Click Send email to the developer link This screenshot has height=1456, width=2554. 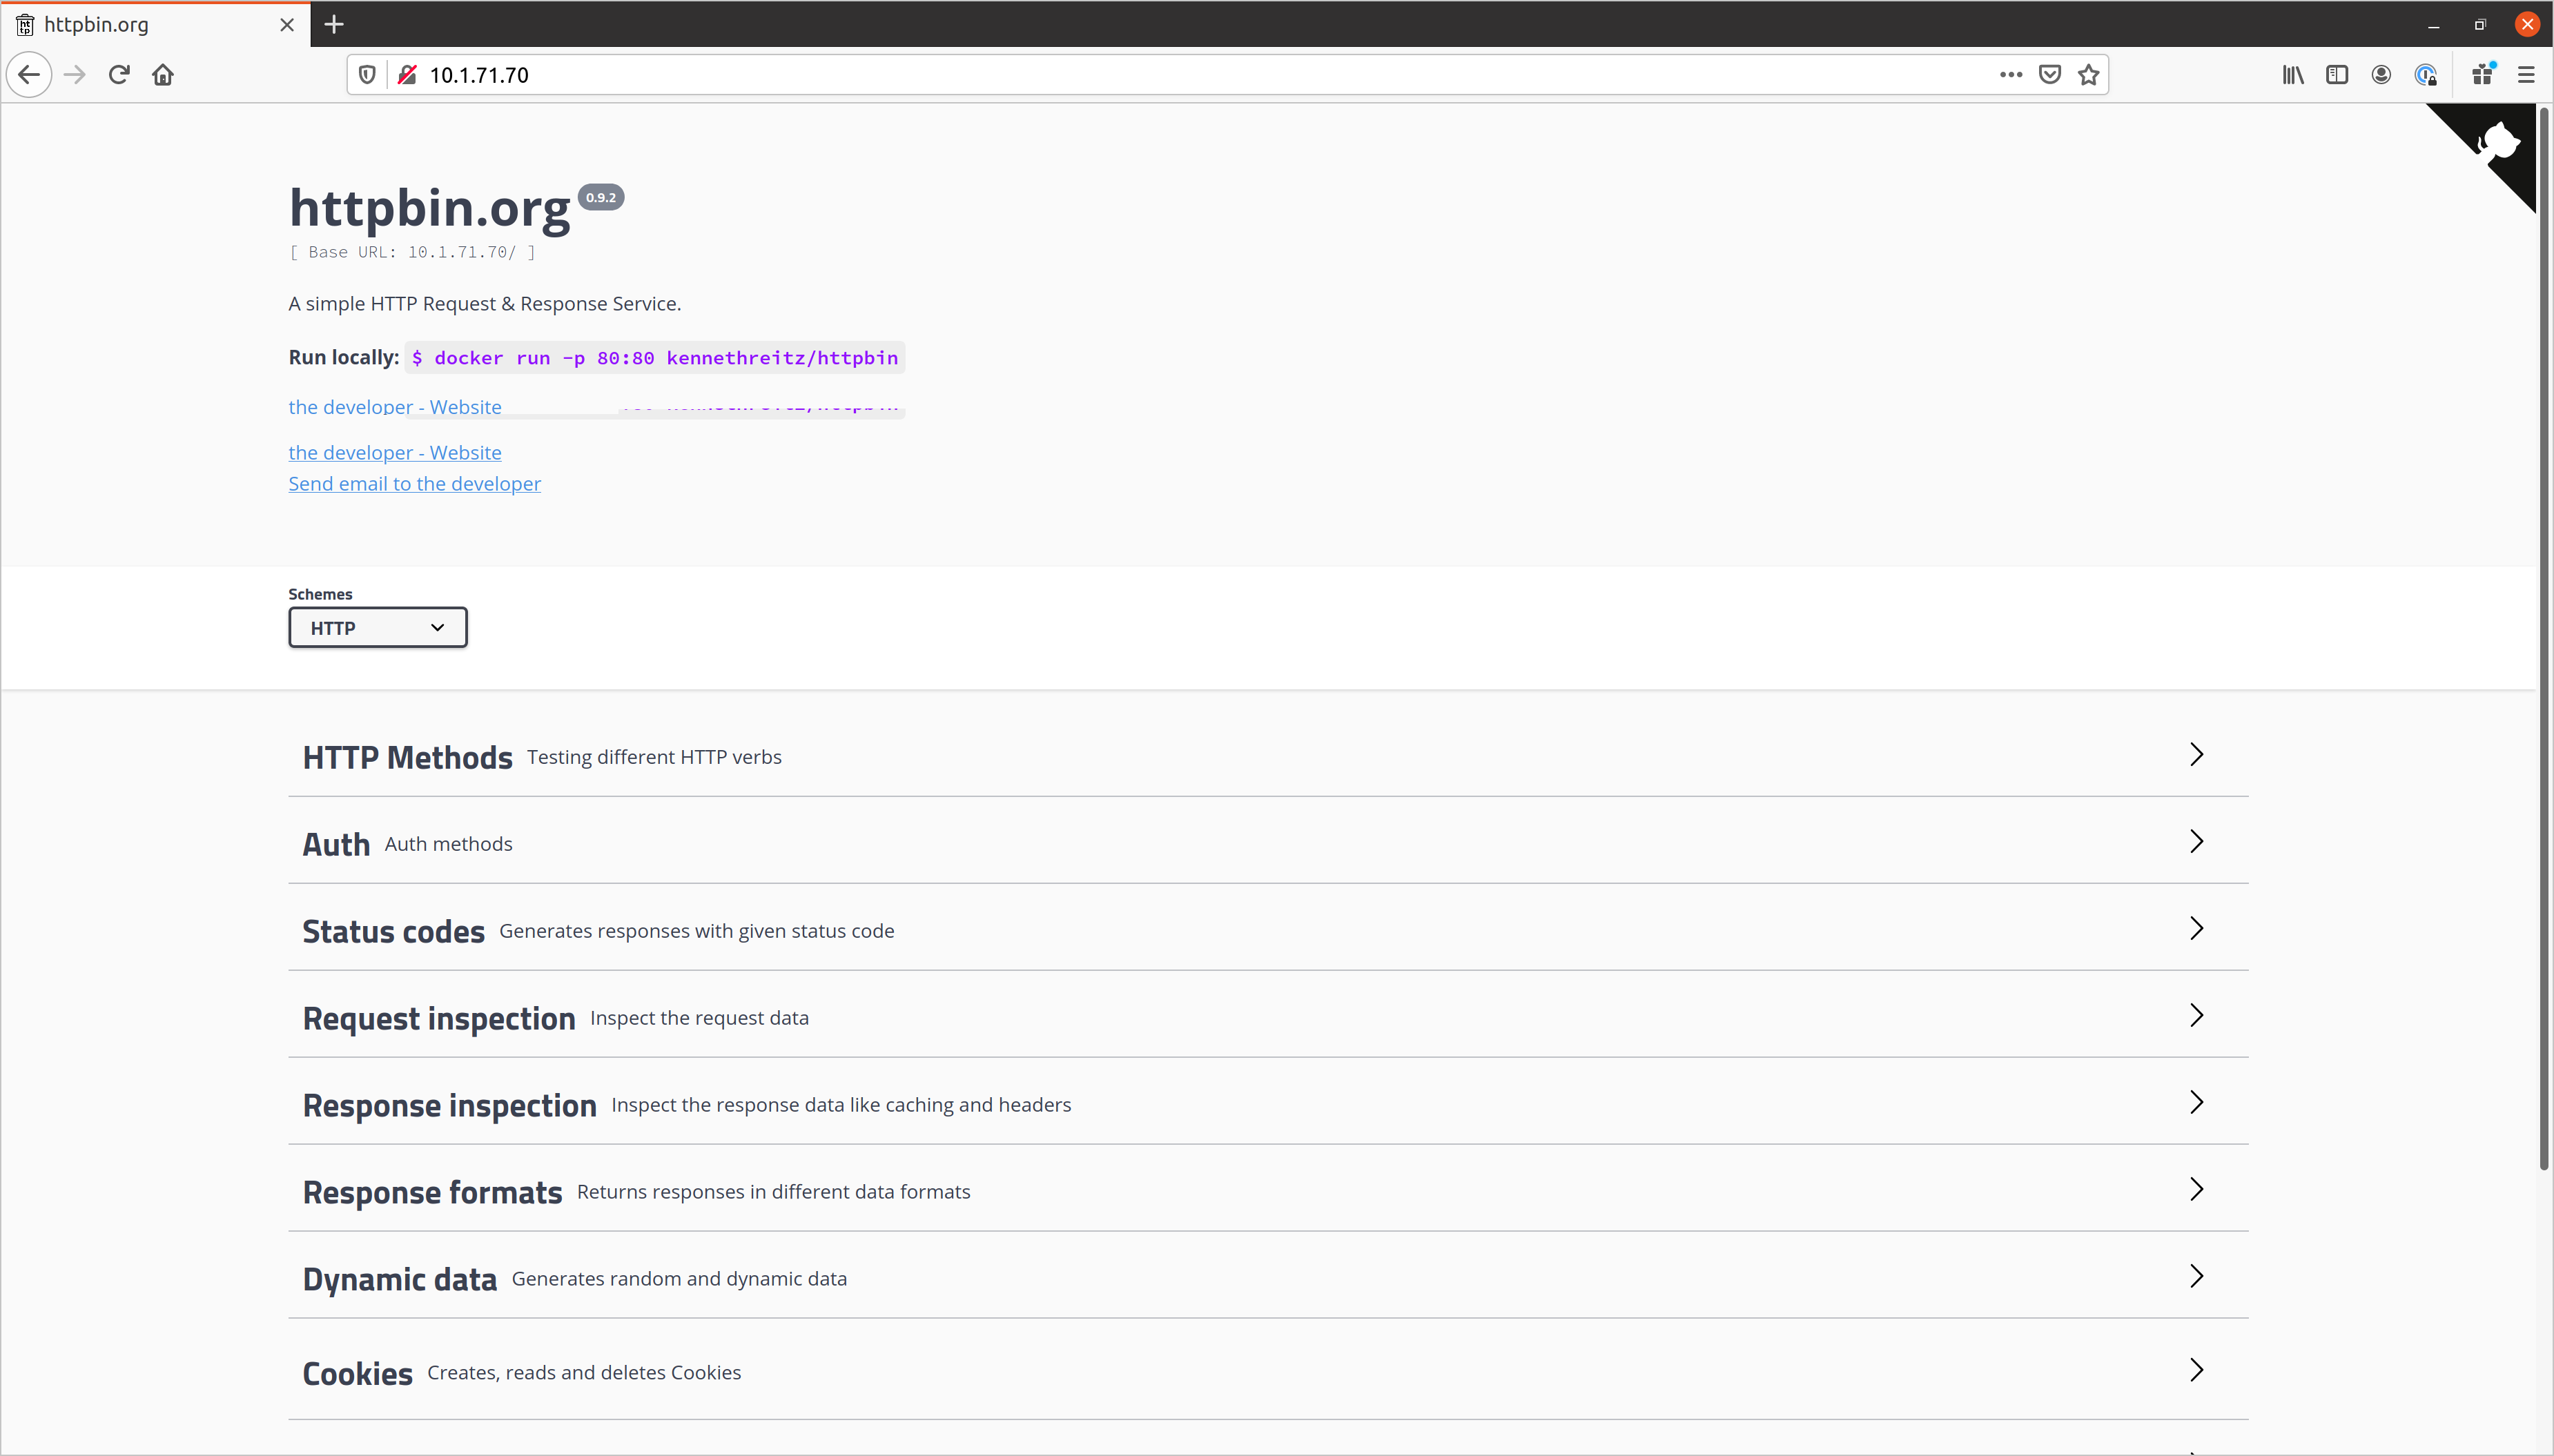(x=414, y=484)
